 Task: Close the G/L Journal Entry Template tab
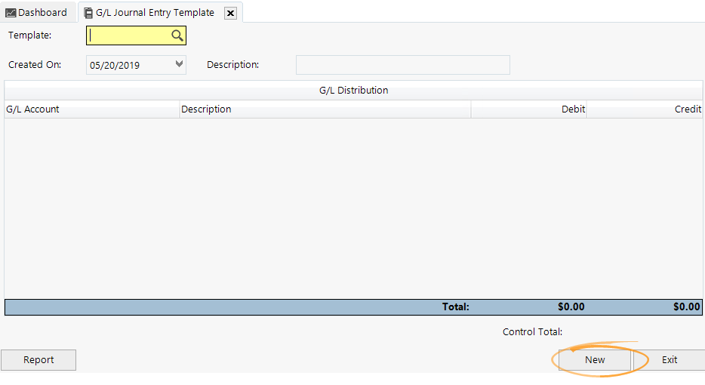point(230,13)
